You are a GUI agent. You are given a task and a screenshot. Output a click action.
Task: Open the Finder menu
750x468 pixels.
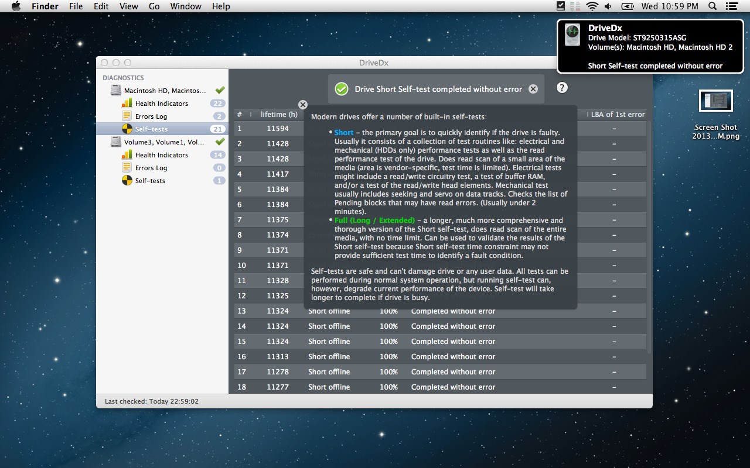pos(45,6)
